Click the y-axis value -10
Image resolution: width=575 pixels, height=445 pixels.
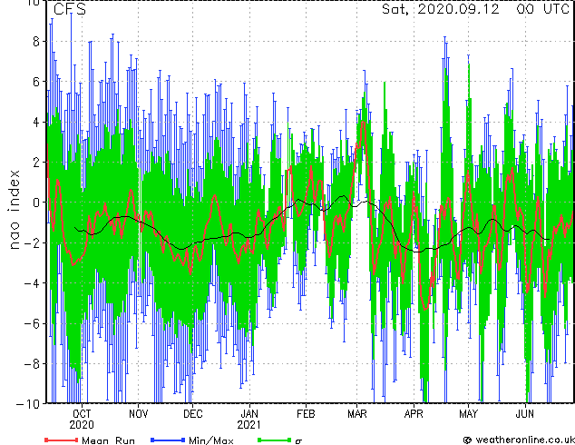coord(28,404)
